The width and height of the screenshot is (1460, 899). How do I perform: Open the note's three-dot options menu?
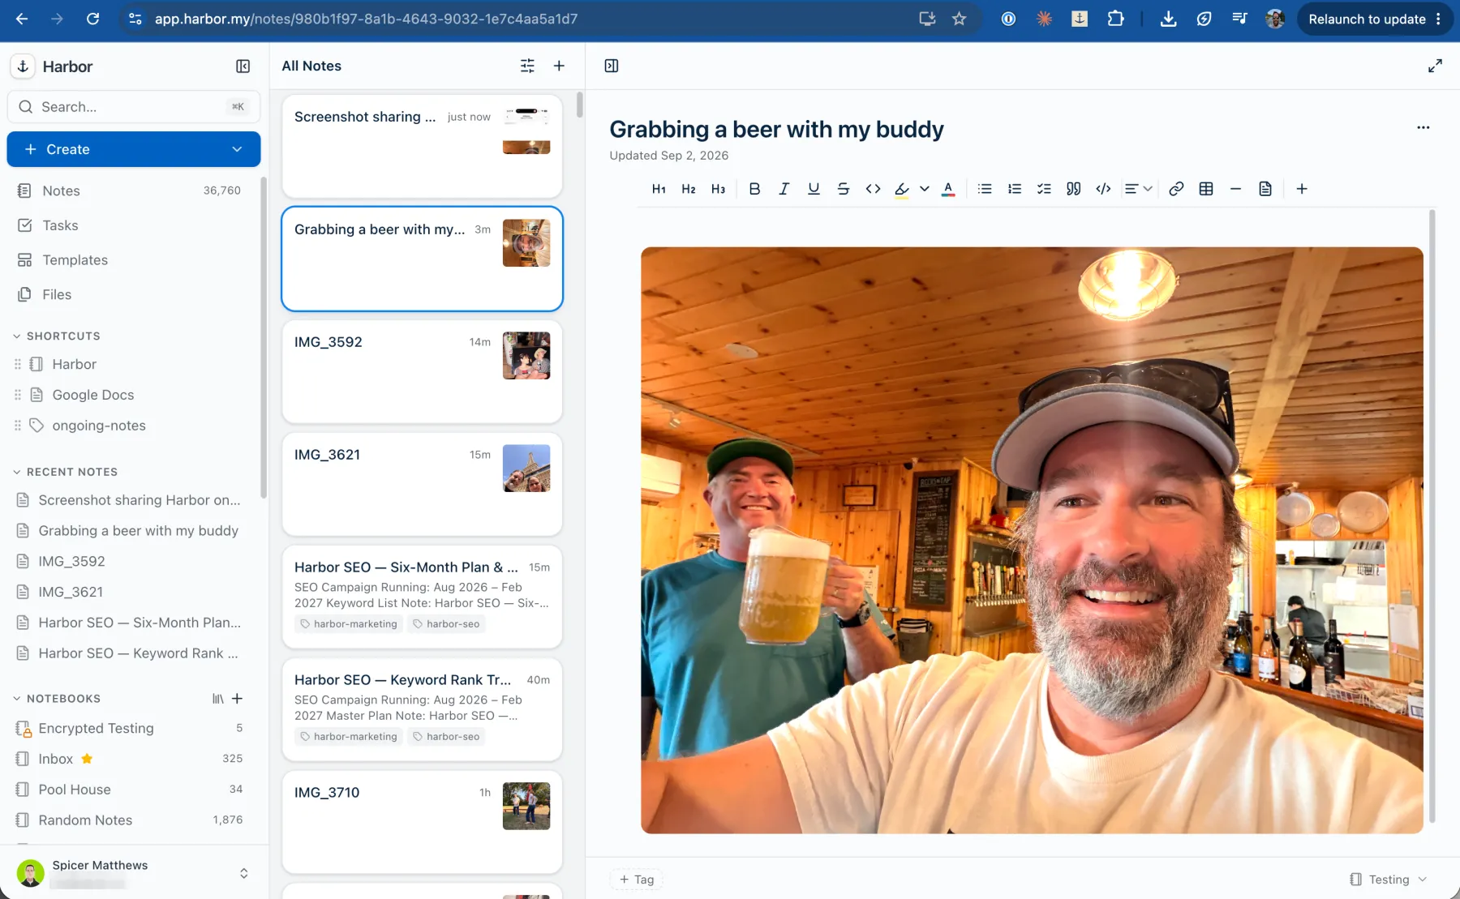tap(1423, 127)
